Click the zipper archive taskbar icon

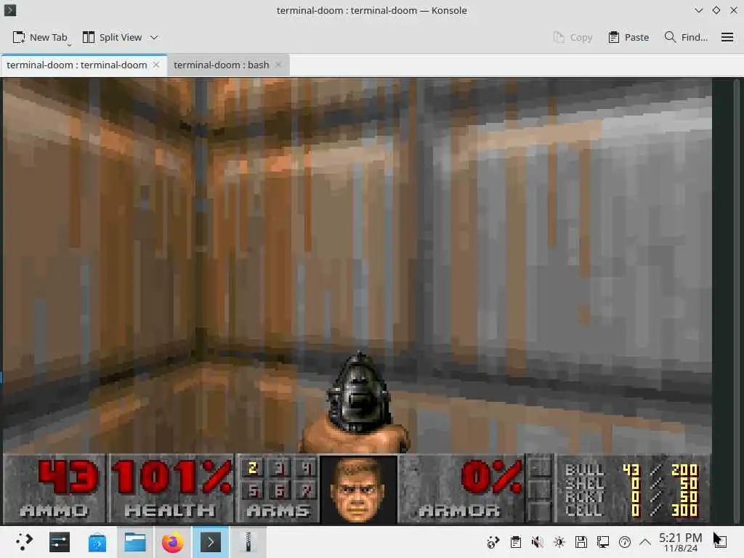(x=248, y=542)
